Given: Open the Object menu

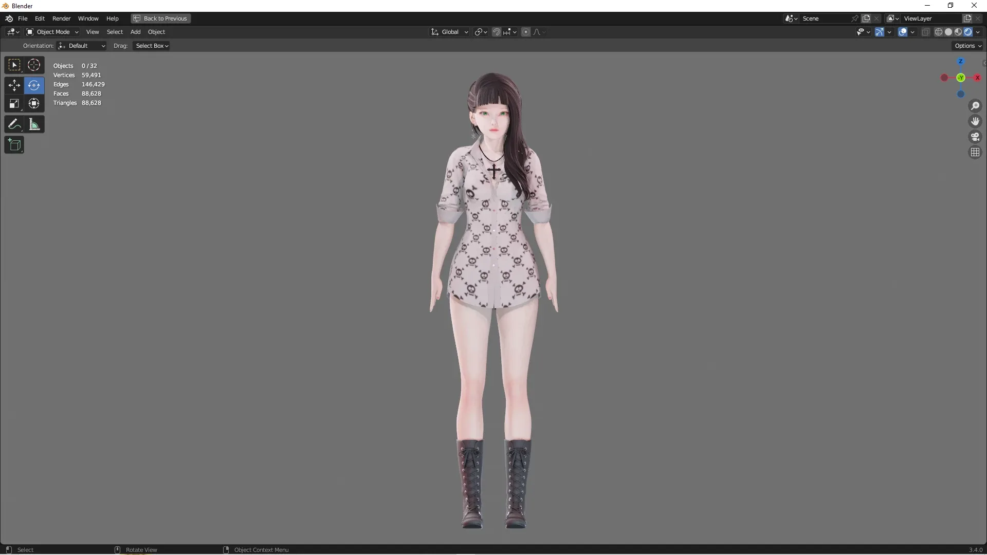Looking at the screenshot, I should [x=157, y=31].
